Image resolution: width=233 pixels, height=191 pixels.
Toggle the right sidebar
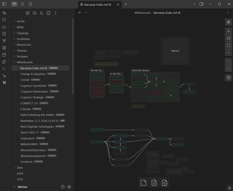pos(201,4)
